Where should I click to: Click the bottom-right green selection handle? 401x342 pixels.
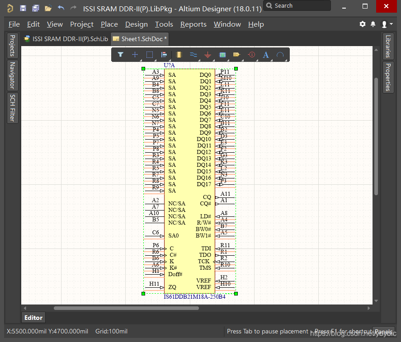click(x=236, y=294)
